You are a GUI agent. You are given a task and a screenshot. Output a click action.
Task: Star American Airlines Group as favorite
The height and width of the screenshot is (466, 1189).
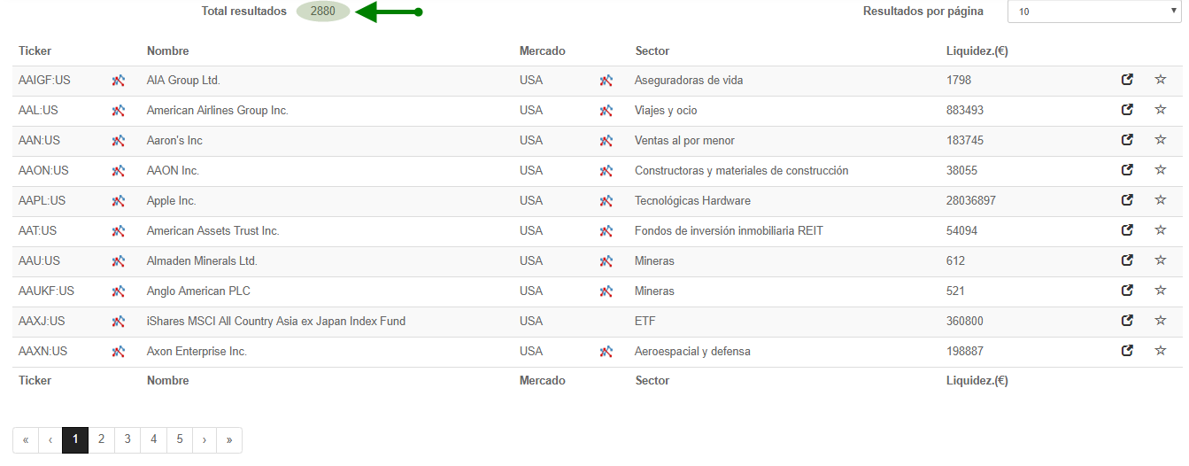pyautogui.click(x=1160, y=110)
